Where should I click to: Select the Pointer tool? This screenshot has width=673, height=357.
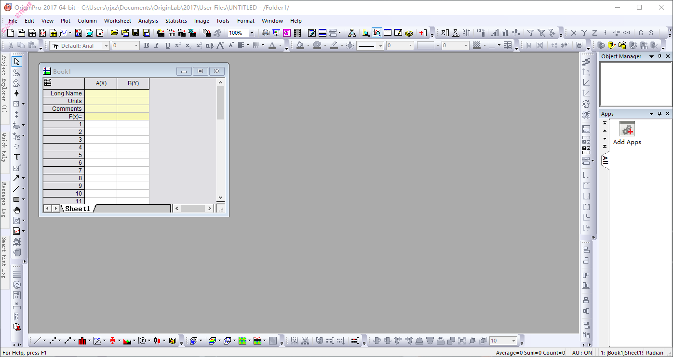pos(16,62)
